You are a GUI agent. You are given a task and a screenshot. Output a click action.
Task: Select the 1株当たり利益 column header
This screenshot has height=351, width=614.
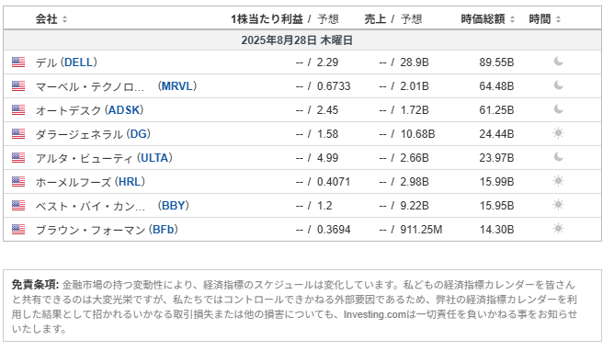click(x=267, y=18)
